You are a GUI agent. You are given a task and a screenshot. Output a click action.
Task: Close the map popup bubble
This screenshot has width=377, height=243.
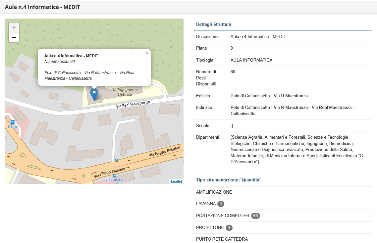pyautogui.click(x=147, y=53)
